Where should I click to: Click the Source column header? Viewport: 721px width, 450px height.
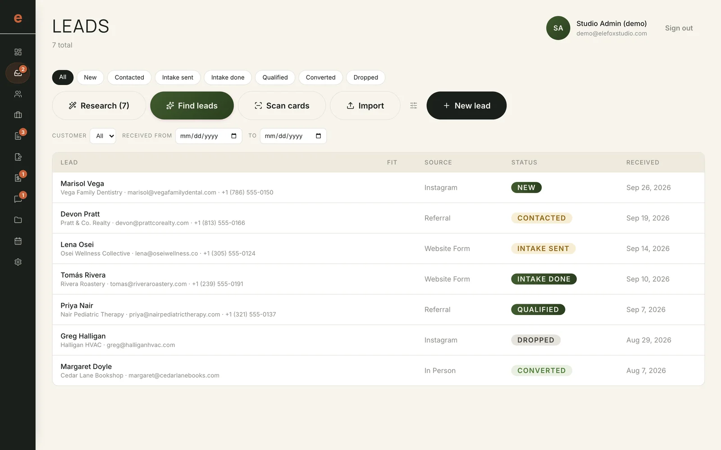(x=438, y=162)
